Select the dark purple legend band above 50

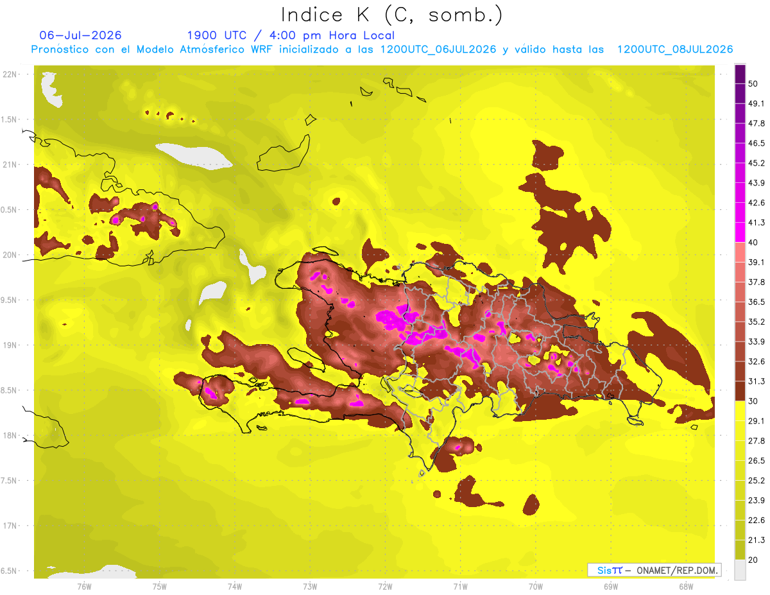(740, 74)
